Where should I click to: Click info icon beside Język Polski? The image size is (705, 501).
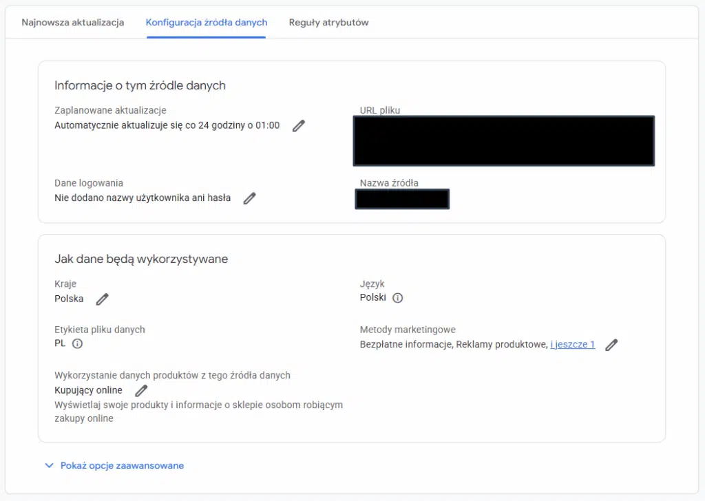(398, 298)
